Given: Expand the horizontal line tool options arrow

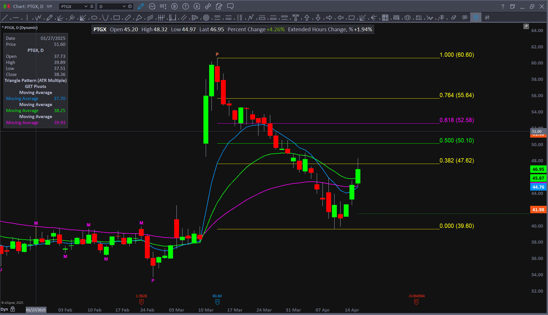Looking at the screenshot, I should 22,19.
